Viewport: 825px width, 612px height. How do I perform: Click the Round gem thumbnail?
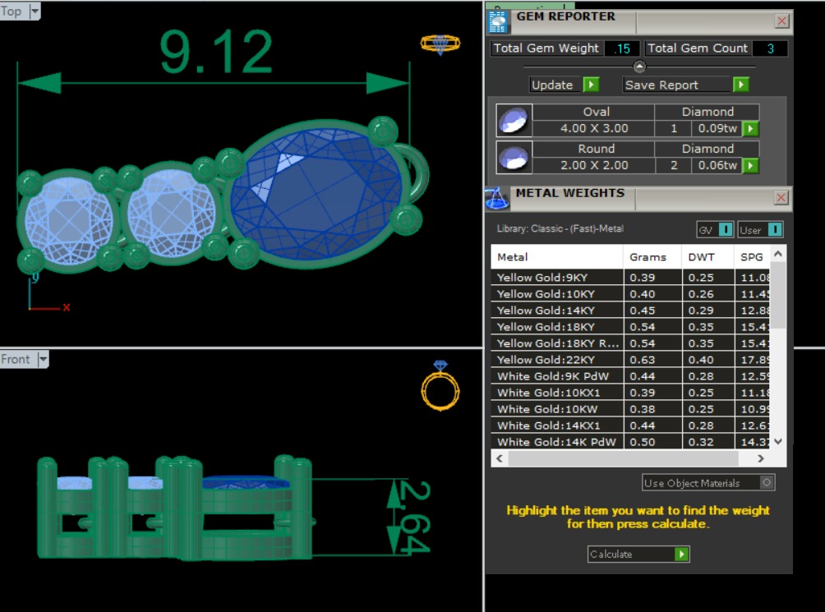coord(514,157)
